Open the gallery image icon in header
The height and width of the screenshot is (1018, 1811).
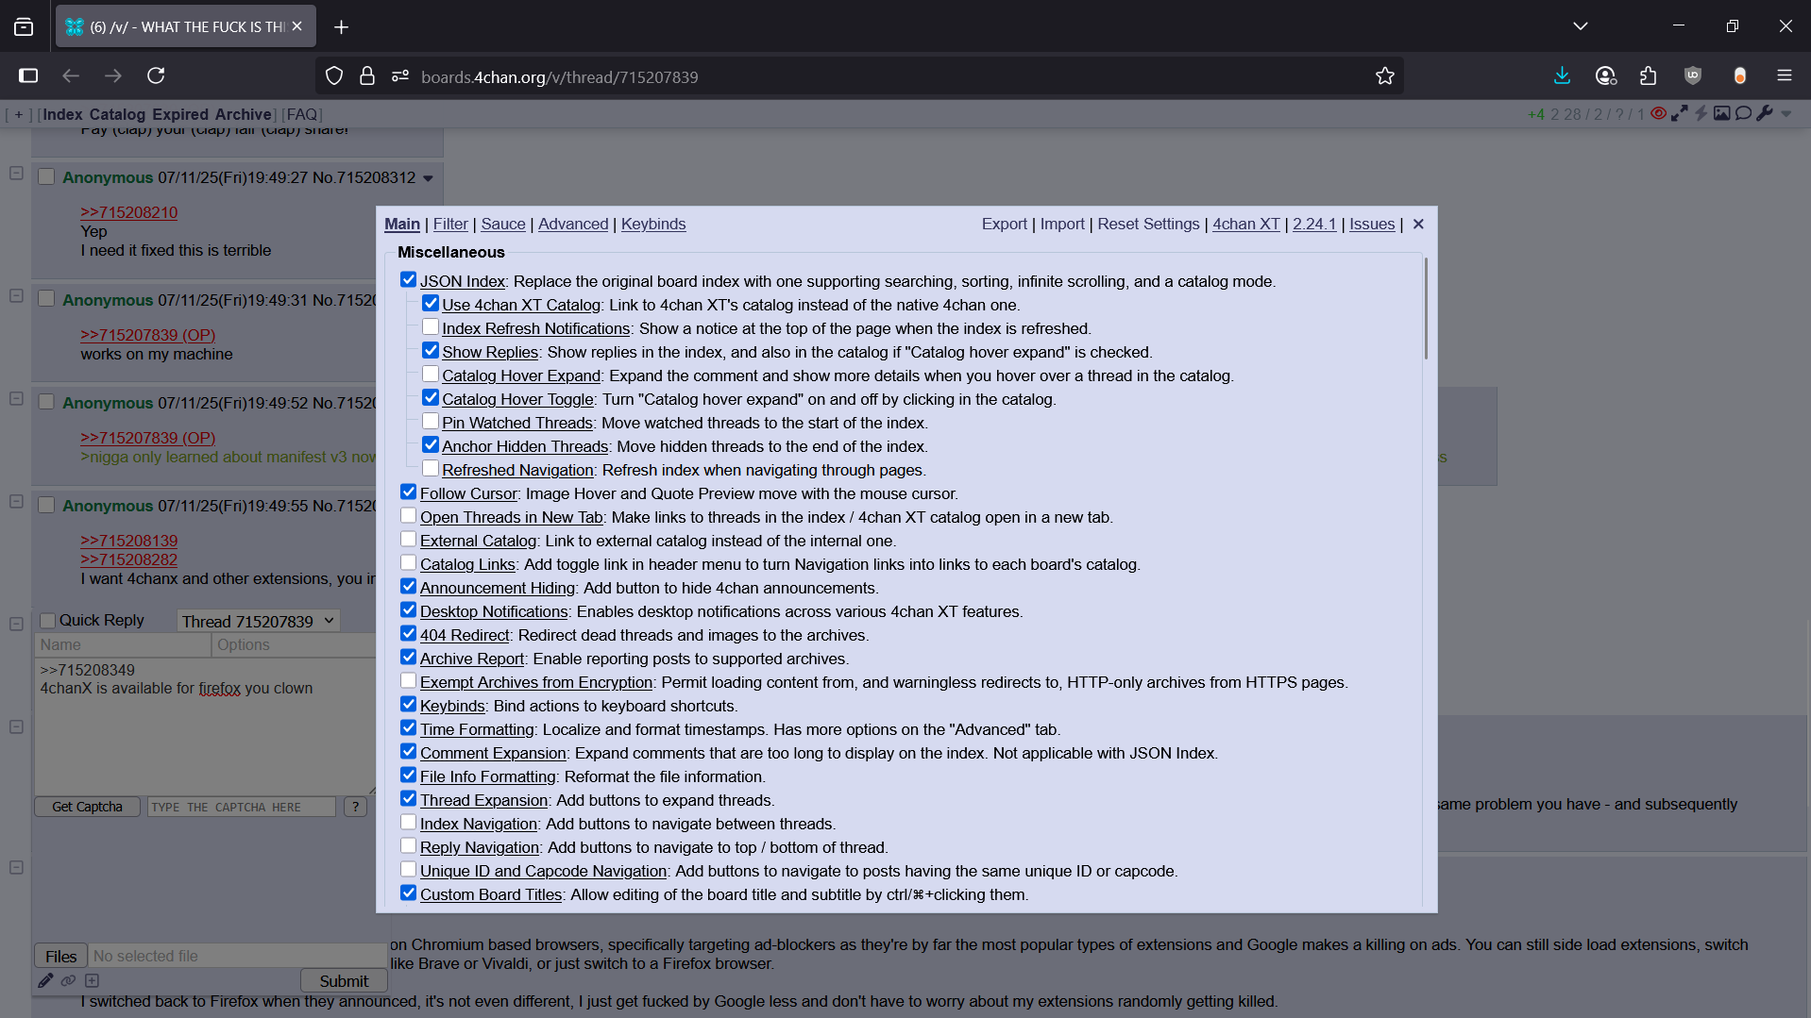(1722, 113)
